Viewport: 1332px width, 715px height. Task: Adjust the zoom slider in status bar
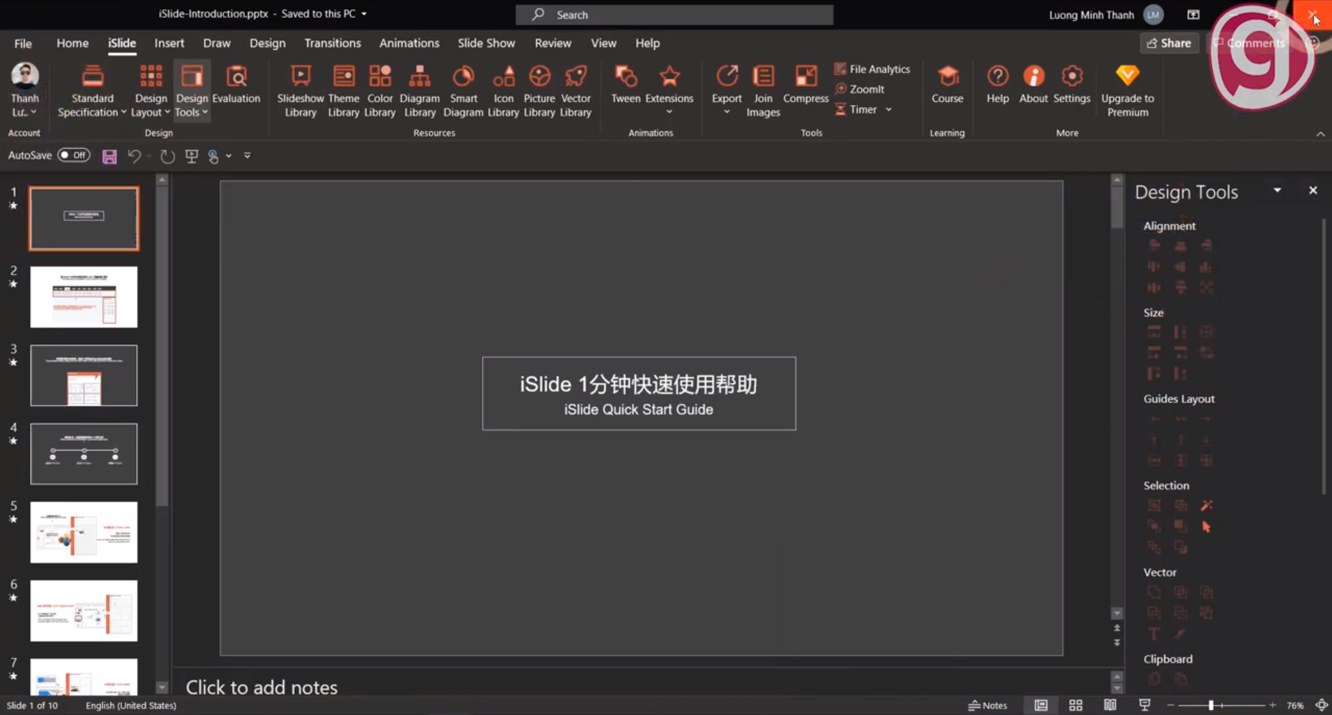coord(1211,705)
